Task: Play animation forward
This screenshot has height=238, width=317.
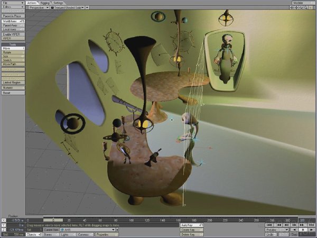Action: (311, 230)
